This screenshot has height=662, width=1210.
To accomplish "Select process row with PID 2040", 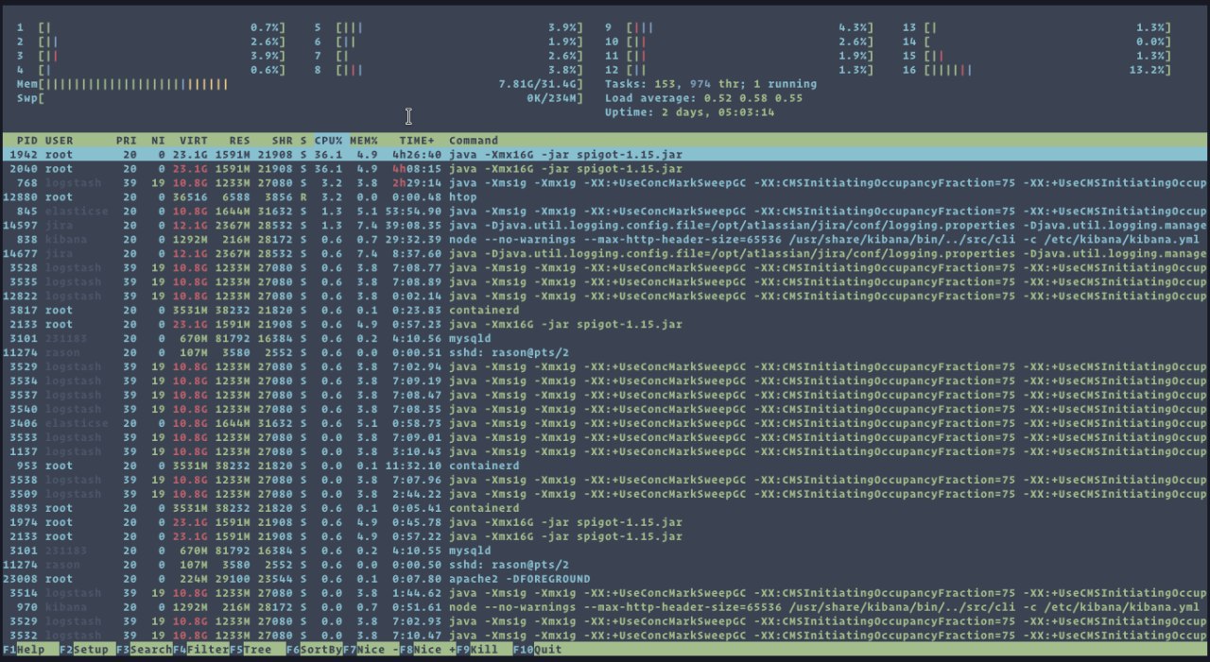I will coord(605,168).
